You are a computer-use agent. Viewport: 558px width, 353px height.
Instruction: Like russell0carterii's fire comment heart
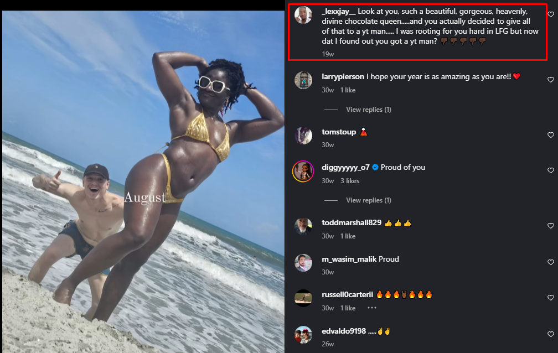click(550, 298)
